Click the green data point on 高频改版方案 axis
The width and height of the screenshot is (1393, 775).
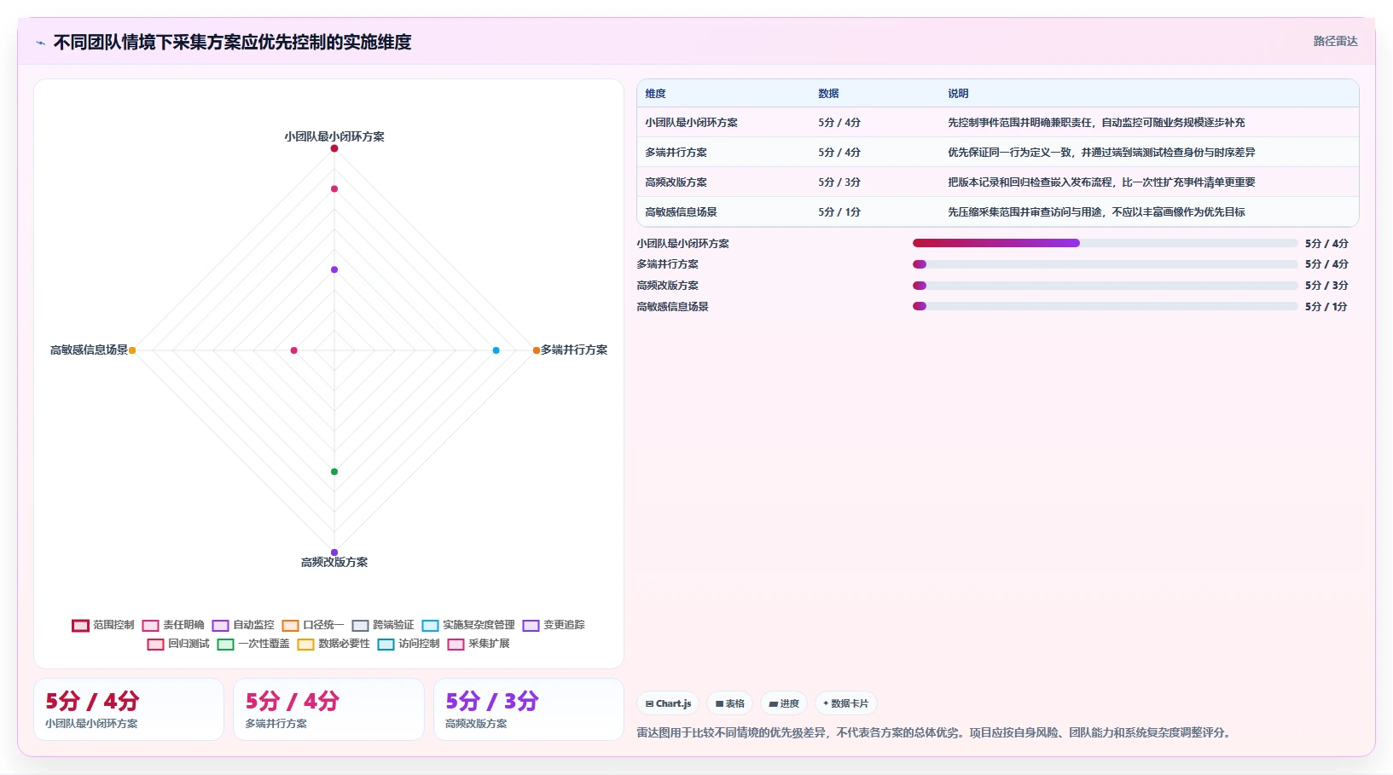(x=334, y=471)
